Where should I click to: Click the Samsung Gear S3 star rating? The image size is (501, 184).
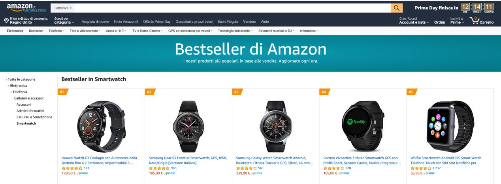tap(157, 168)
